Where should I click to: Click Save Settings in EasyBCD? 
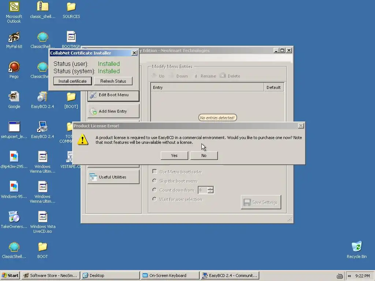pyautogui.click(x=261, y=202)
